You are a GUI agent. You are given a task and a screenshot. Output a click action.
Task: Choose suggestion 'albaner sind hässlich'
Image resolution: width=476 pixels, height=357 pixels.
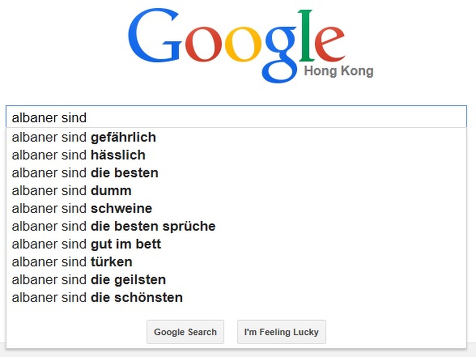pyautogui.click(x=236, y=155)
